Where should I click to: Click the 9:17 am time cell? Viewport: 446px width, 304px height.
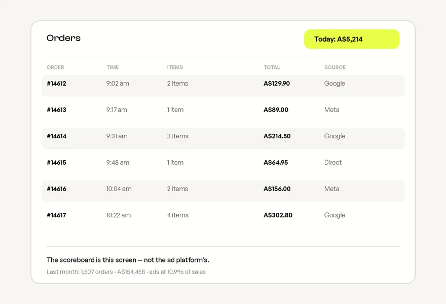click(x=117, y=110)
